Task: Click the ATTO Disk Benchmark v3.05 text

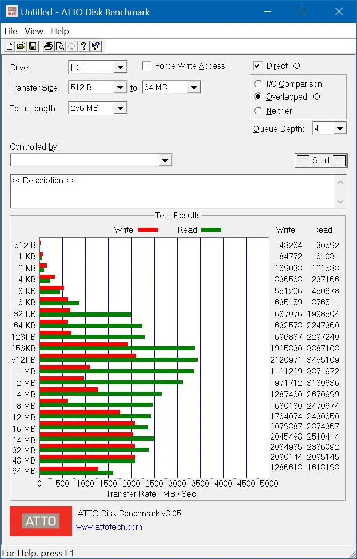Action: tap(129, 513)
